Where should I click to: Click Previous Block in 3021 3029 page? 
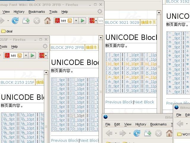119,102
